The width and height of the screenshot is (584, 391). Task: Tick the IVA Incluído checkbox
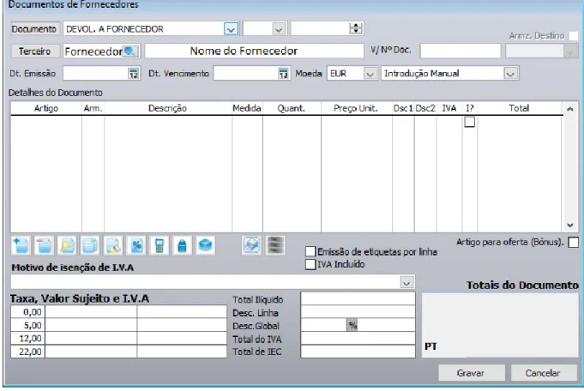[x=310, y=264]
